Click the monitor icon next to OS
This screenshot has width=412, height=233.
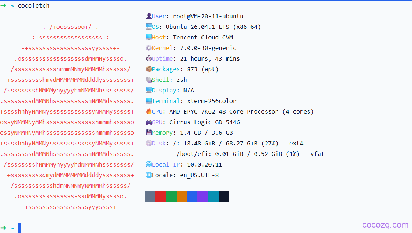click(x=149, y=27)
